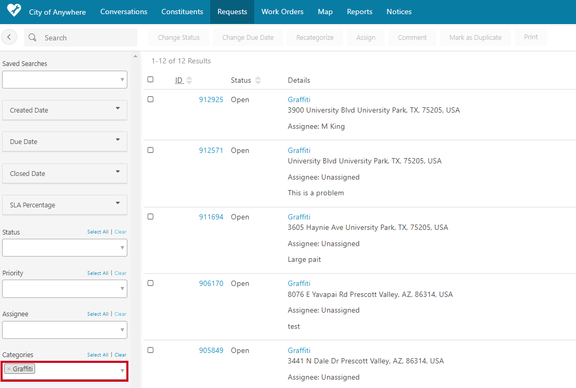Click the Print button
The height and width of the screenshot is (388, 576).
[x=531, y=37]
